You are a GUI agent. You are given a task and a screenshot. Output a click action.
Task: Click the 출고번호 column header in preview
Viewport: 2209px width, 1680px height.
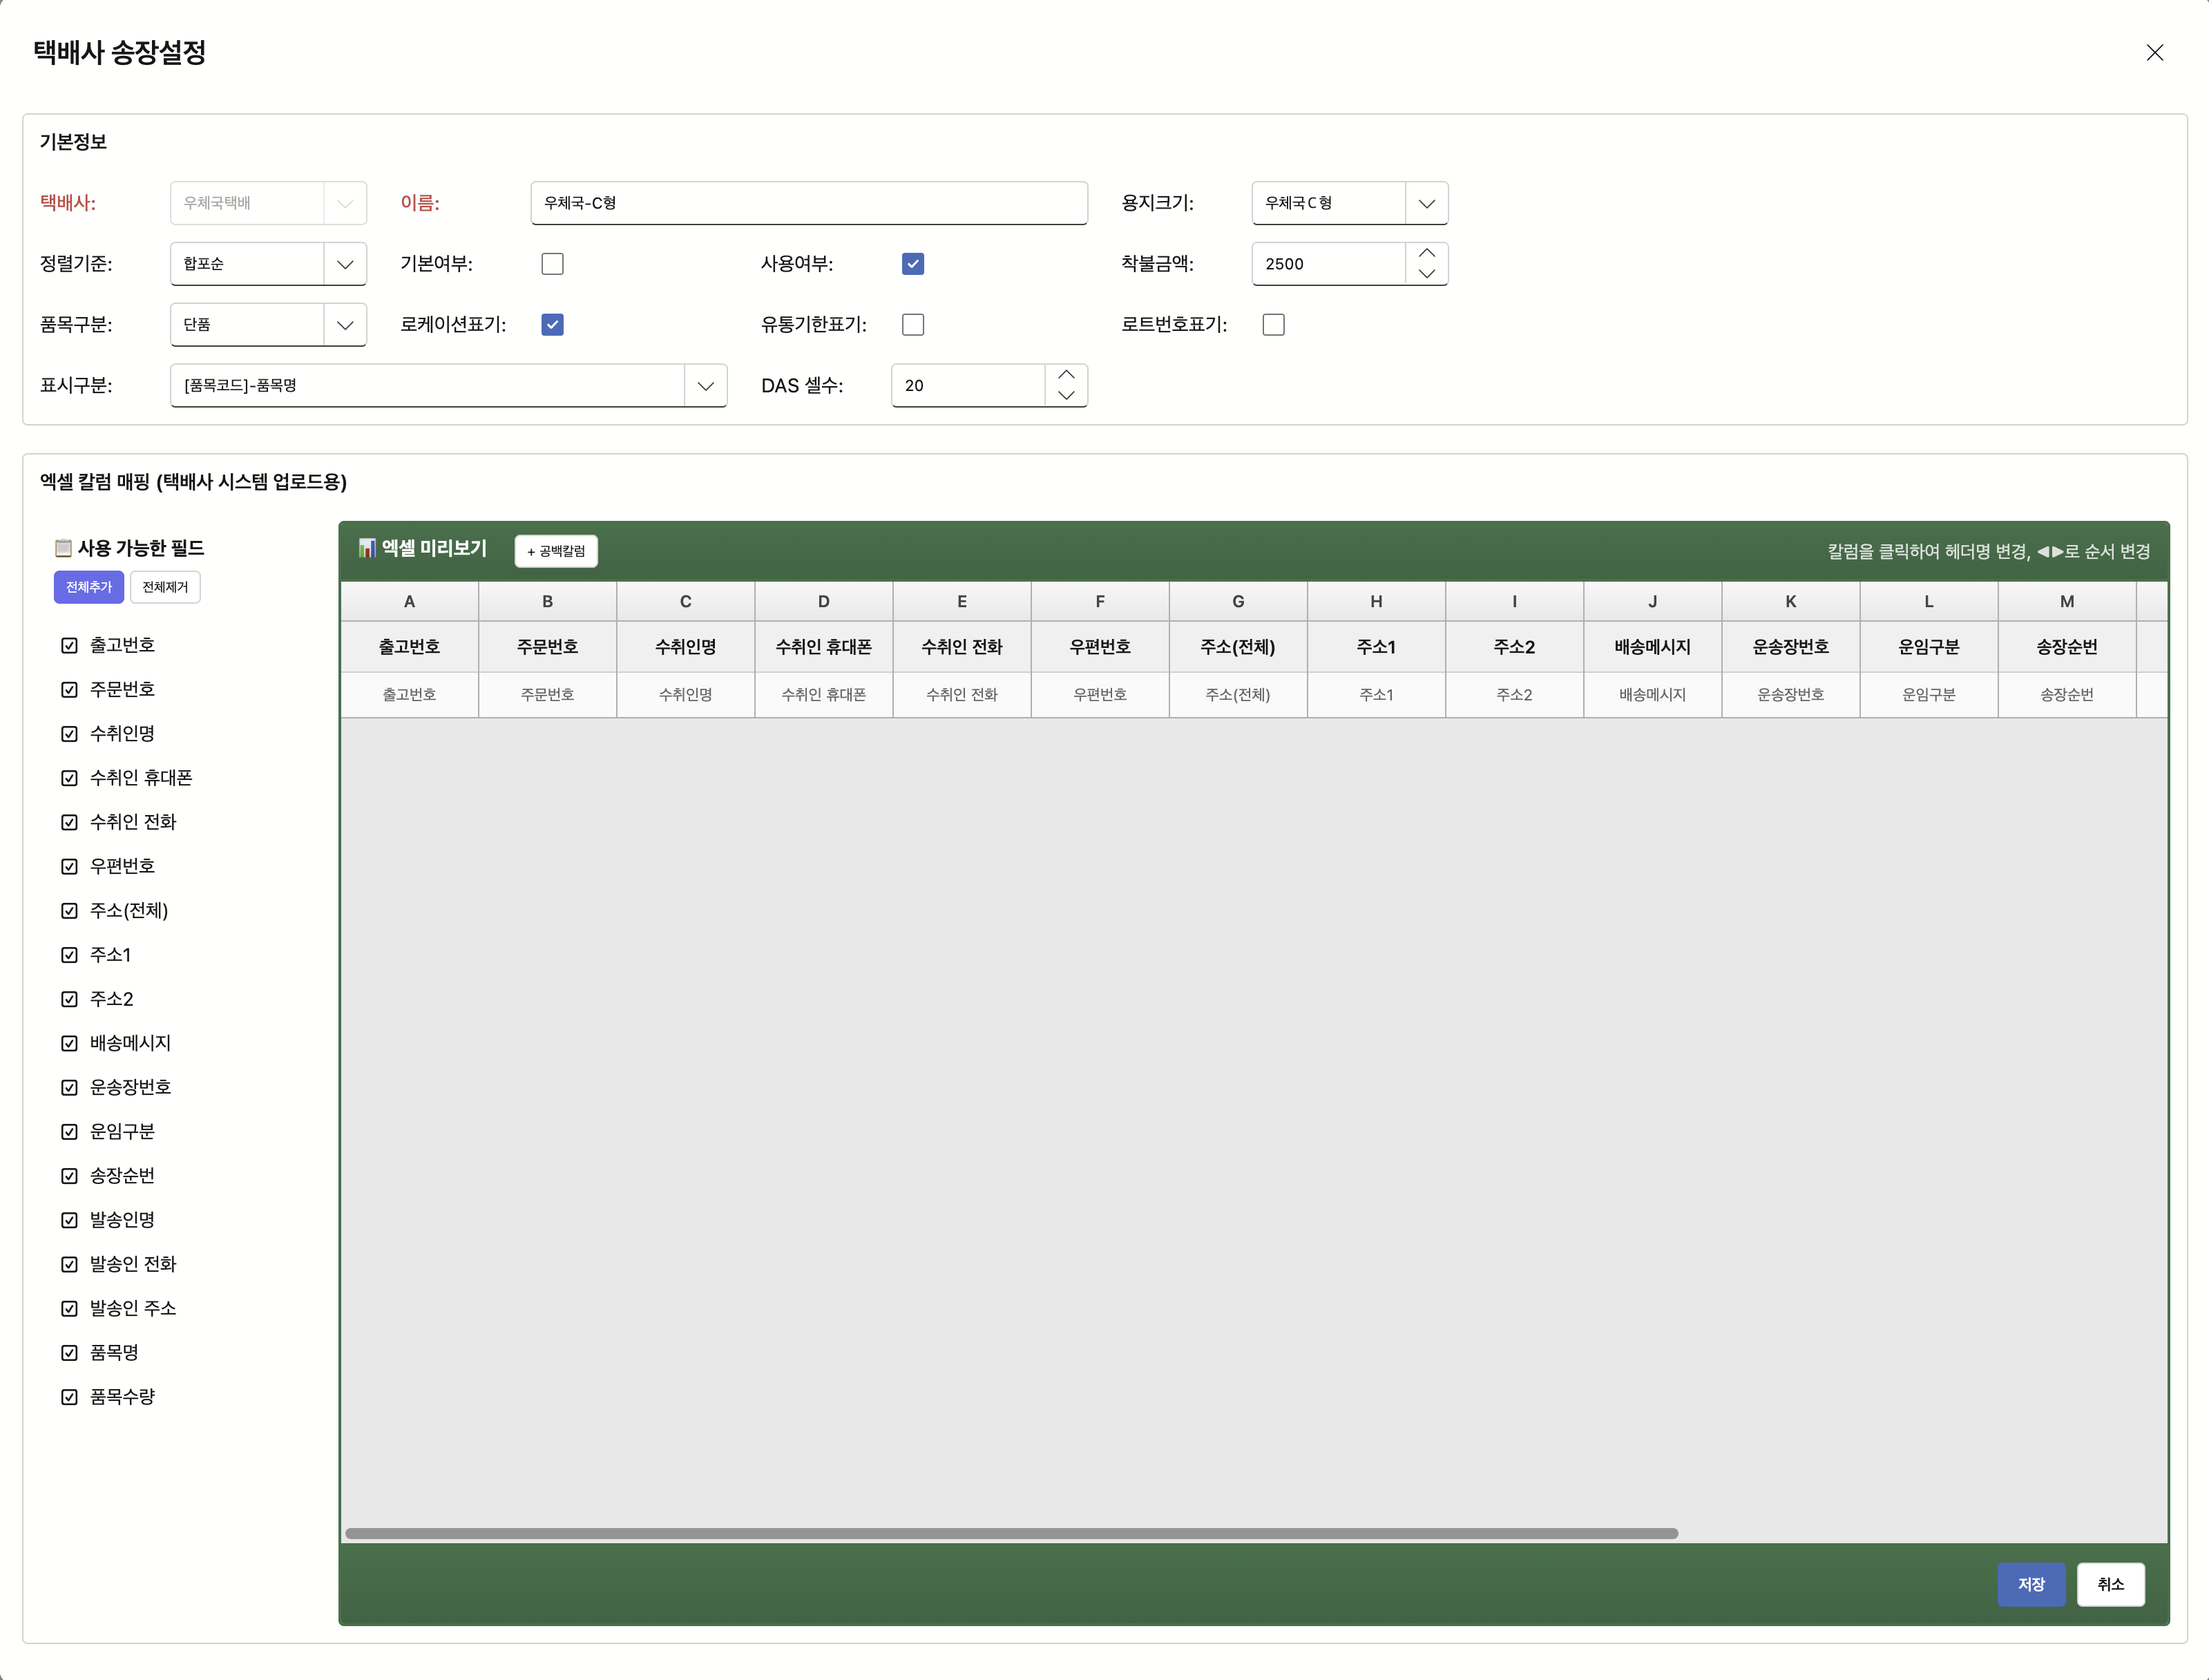(x=409, y=647)
